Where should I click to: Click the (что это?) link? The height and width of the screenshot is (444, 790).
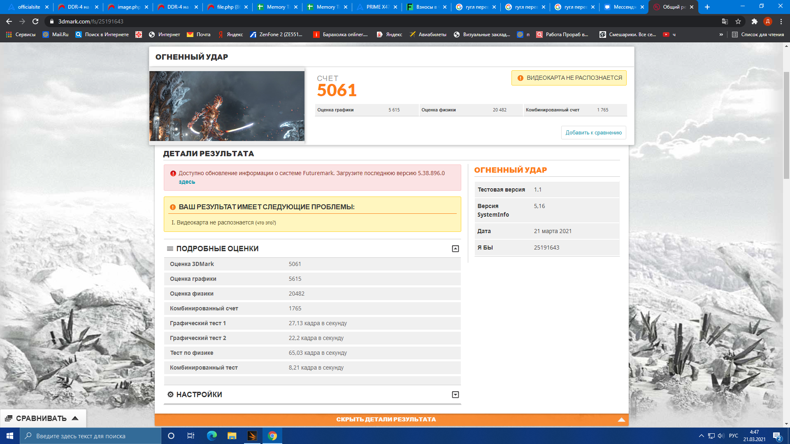click(265, 223)
